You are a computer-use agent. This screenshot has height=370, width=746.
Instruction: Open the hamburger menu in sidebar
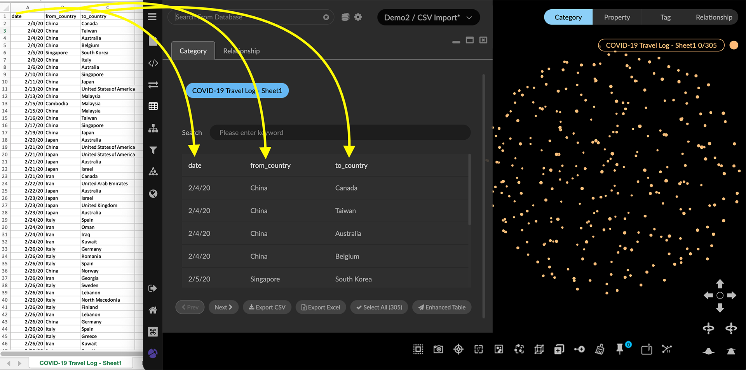point(152,17)
